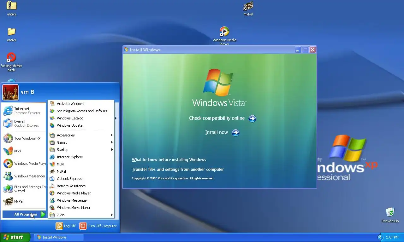Viewport: 404px width, 242px height.
Task: Open Windows Messenger in Start menu left column
Action: click(24, 176)
